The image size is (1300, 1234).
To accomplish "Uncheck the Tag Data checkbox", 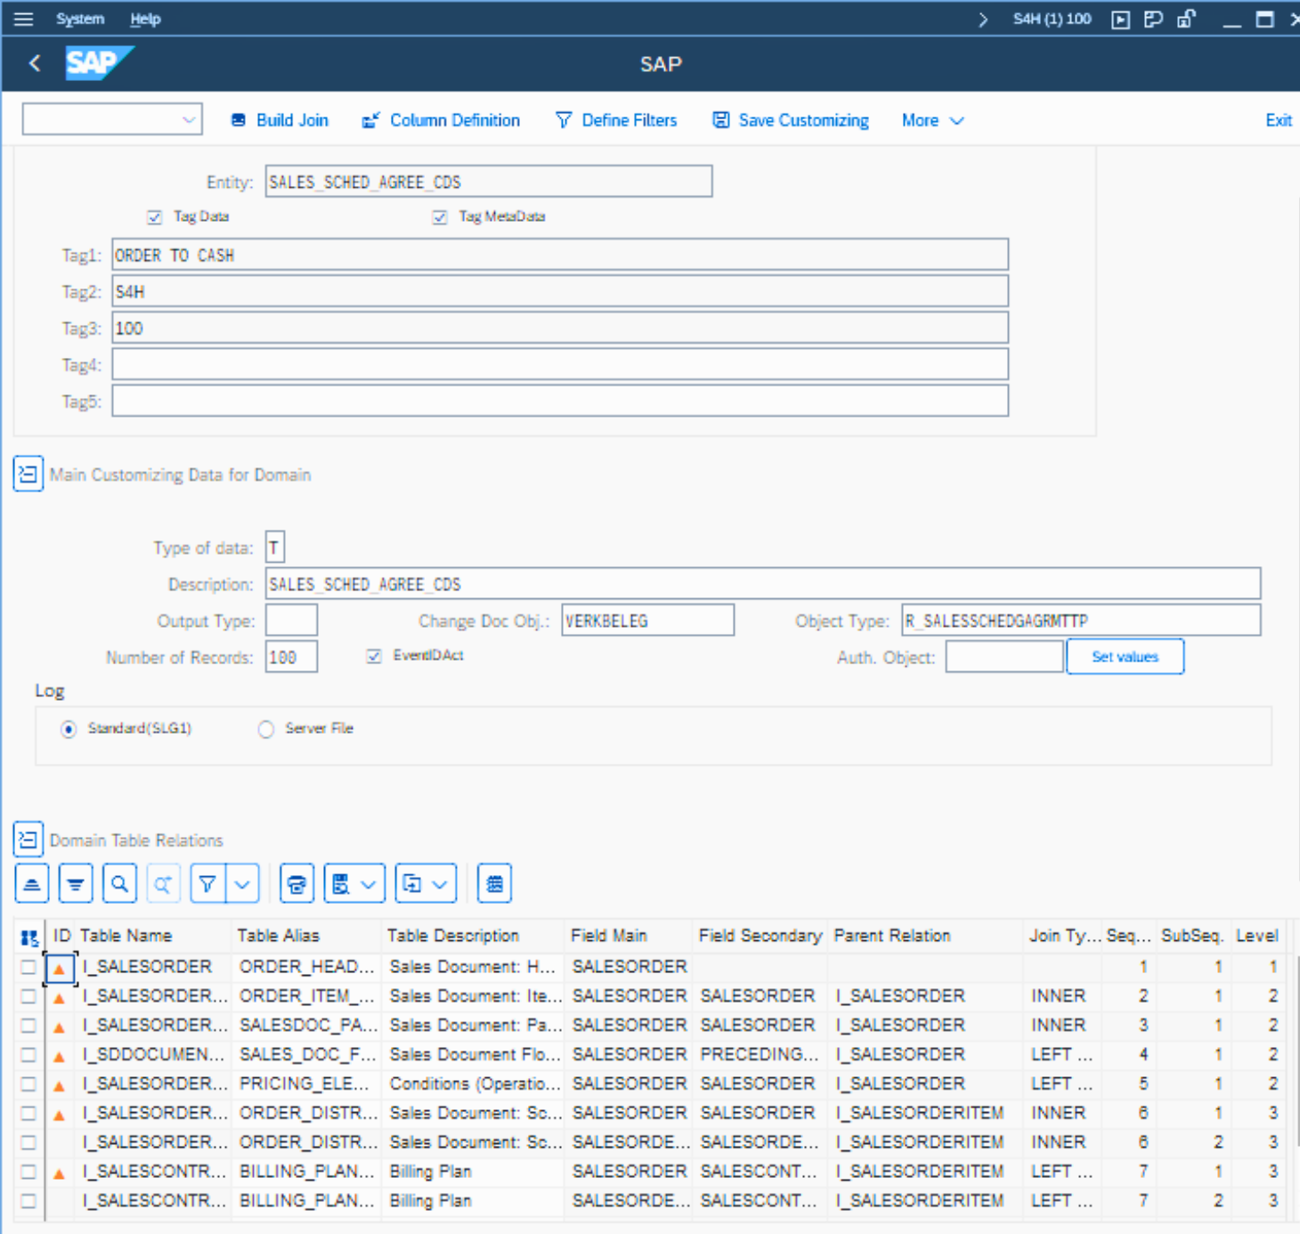I will pos(155,217).
